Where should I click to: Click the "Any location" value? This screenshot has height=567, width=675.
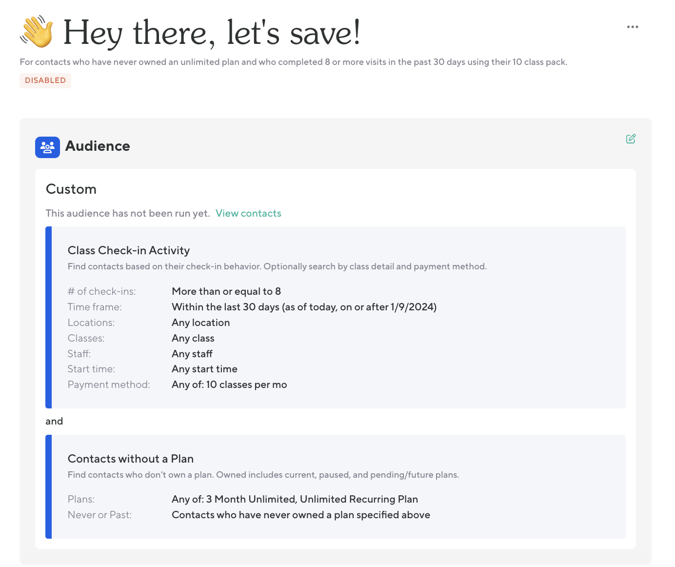200,323
